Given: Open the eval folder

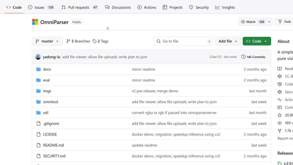Looking at the screenshot, I should point(46,80).
